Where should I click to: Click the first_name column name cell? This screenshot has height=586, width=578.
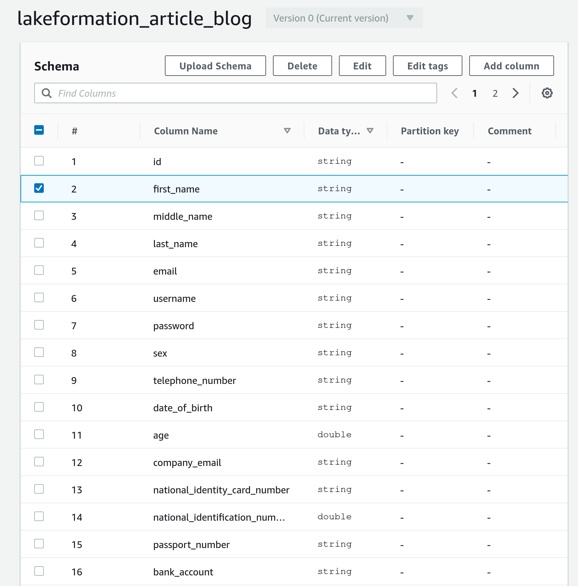176,189
